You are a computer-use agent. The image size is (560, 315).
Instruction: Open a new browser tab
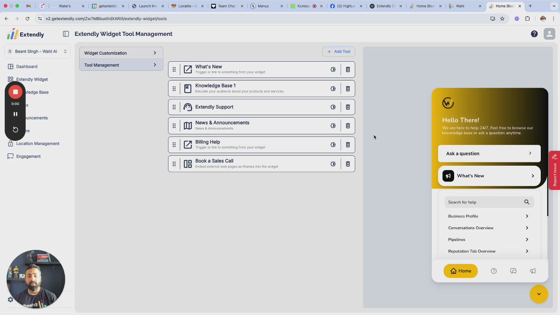point(530,6)
